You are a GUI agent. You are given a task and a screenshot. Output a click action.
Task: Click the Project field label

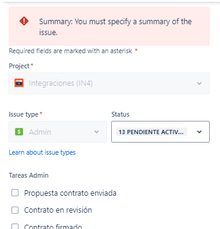coord(19,66)
